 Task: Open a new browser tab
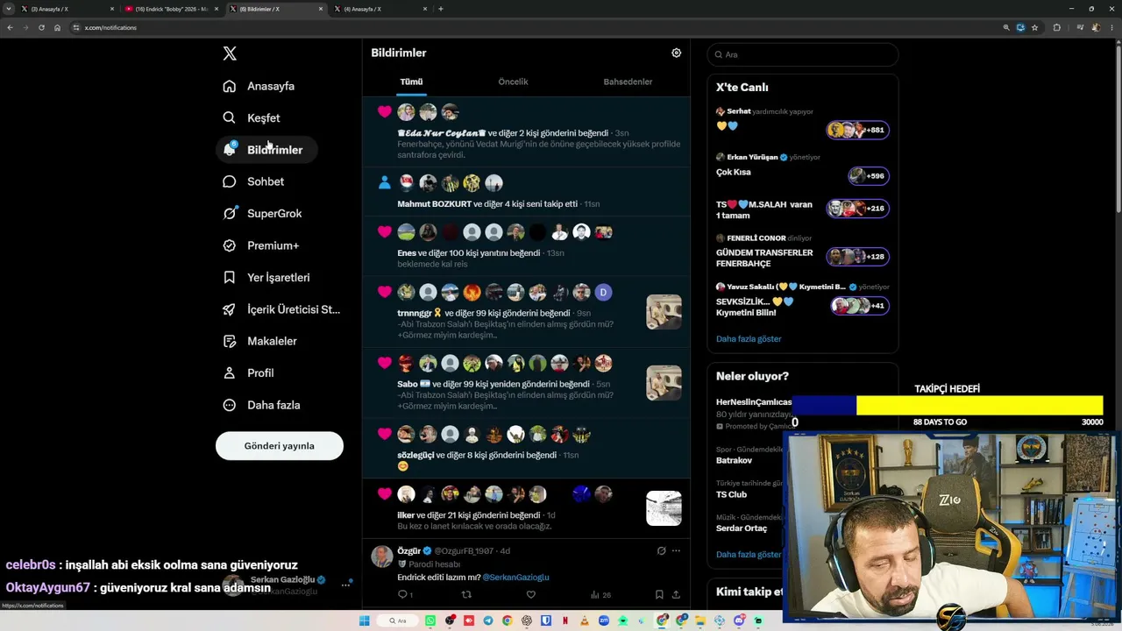[440, 9]
